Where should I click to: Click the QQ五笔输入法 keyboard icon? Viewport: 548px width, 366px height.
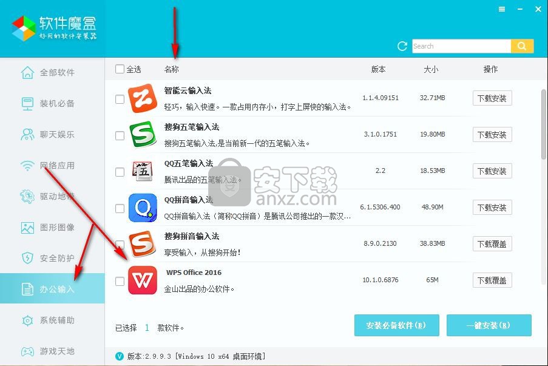tap(142, 171)
